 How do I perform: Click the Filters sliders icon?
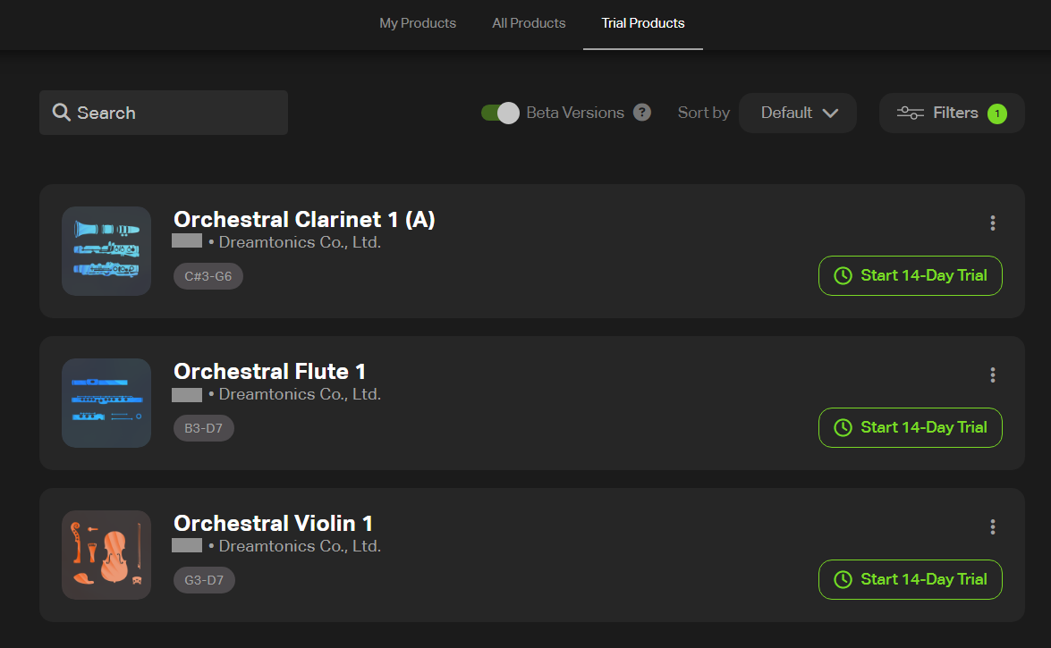tap(911, 113)
